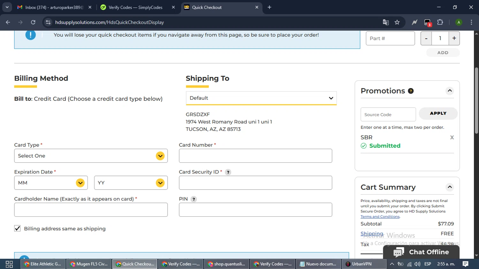Screen dimensions: 479x269
Task: Focus the Card Security ID field
Action: tap(255, 183)
